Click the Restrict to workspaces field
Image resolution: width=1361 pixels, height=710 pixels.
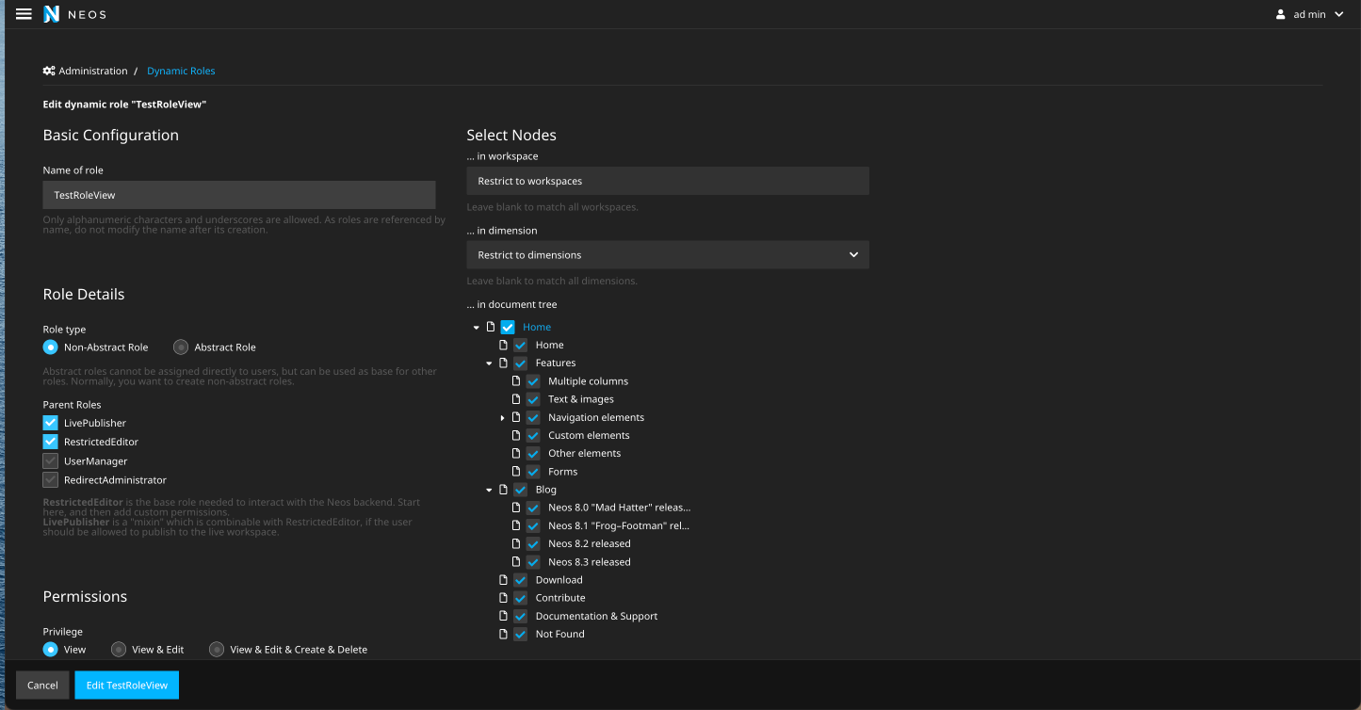tap(668, 181)
